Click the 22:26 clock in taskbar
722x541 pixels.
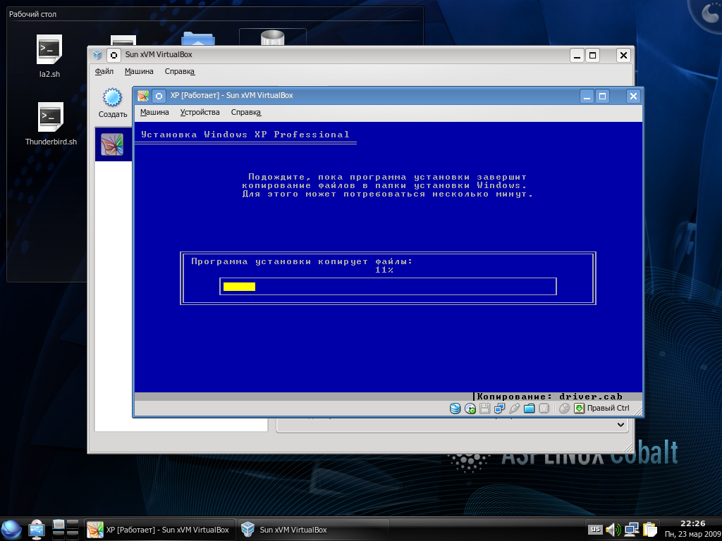click(692, 523)
